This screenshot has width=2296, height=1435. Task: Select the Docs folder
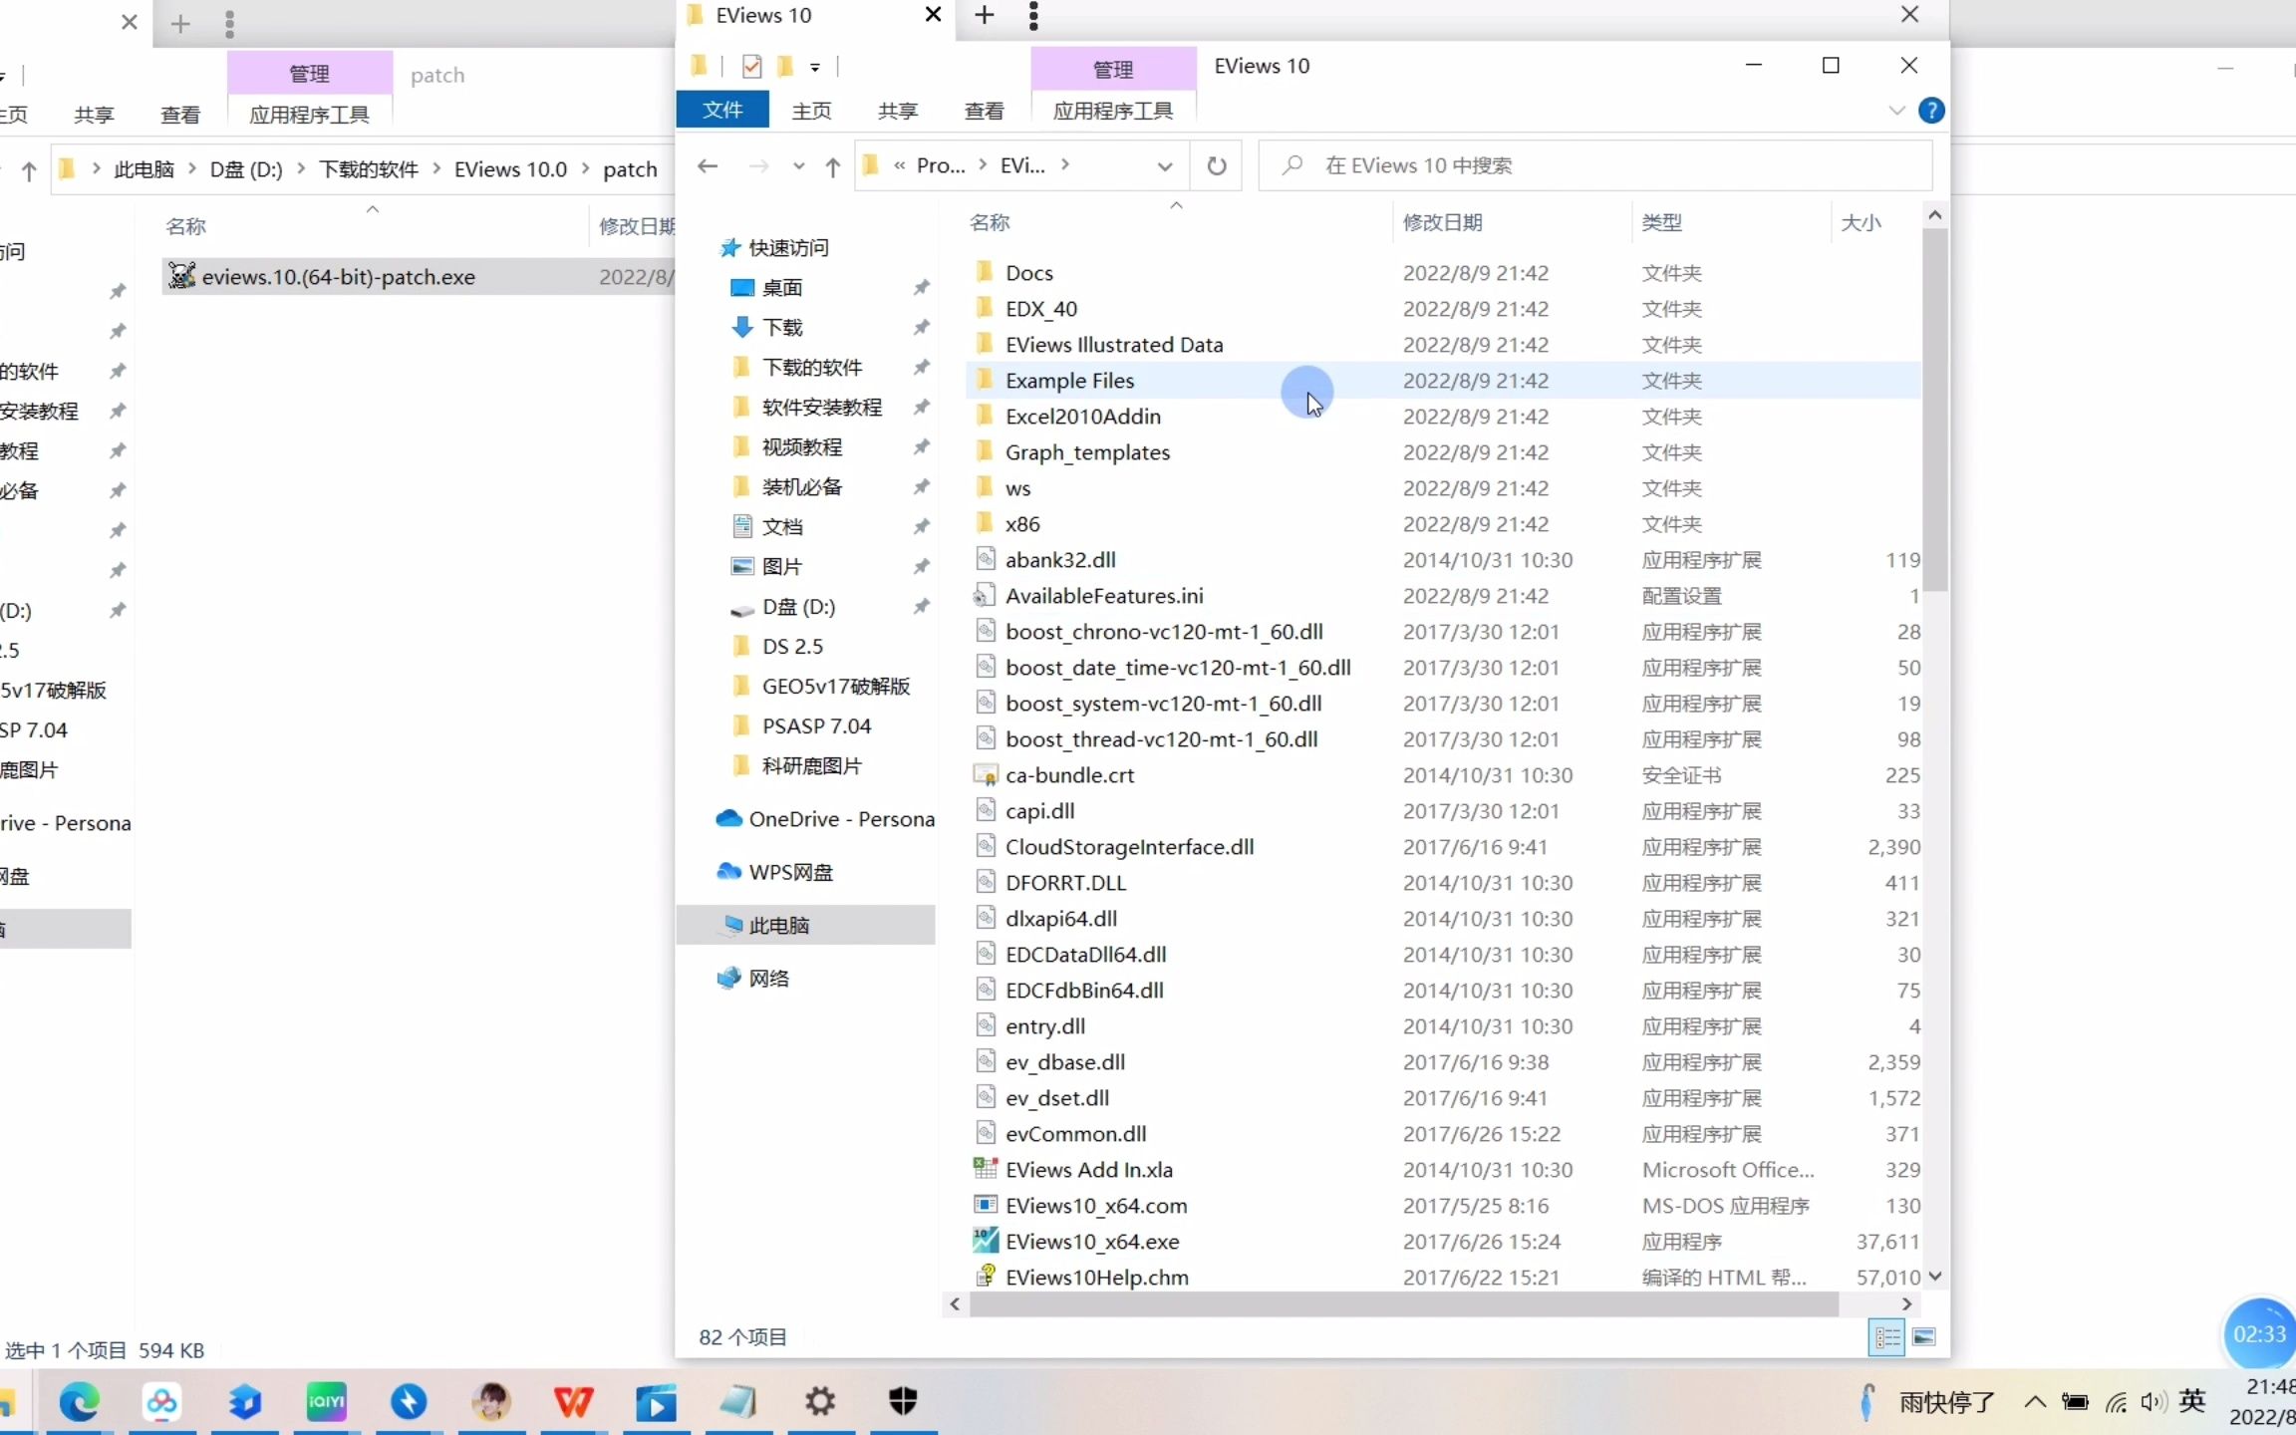click(1028, 273)
